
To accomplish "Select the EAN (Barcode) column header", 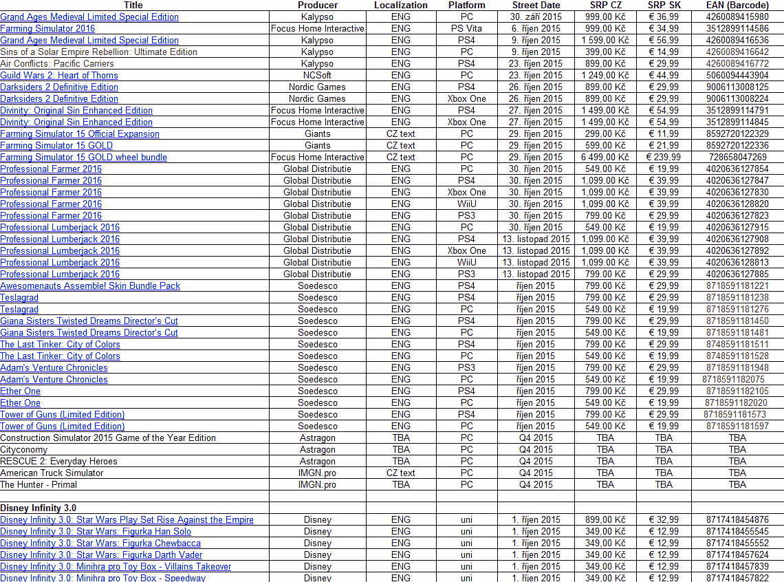I will click(x=737, y=6).
